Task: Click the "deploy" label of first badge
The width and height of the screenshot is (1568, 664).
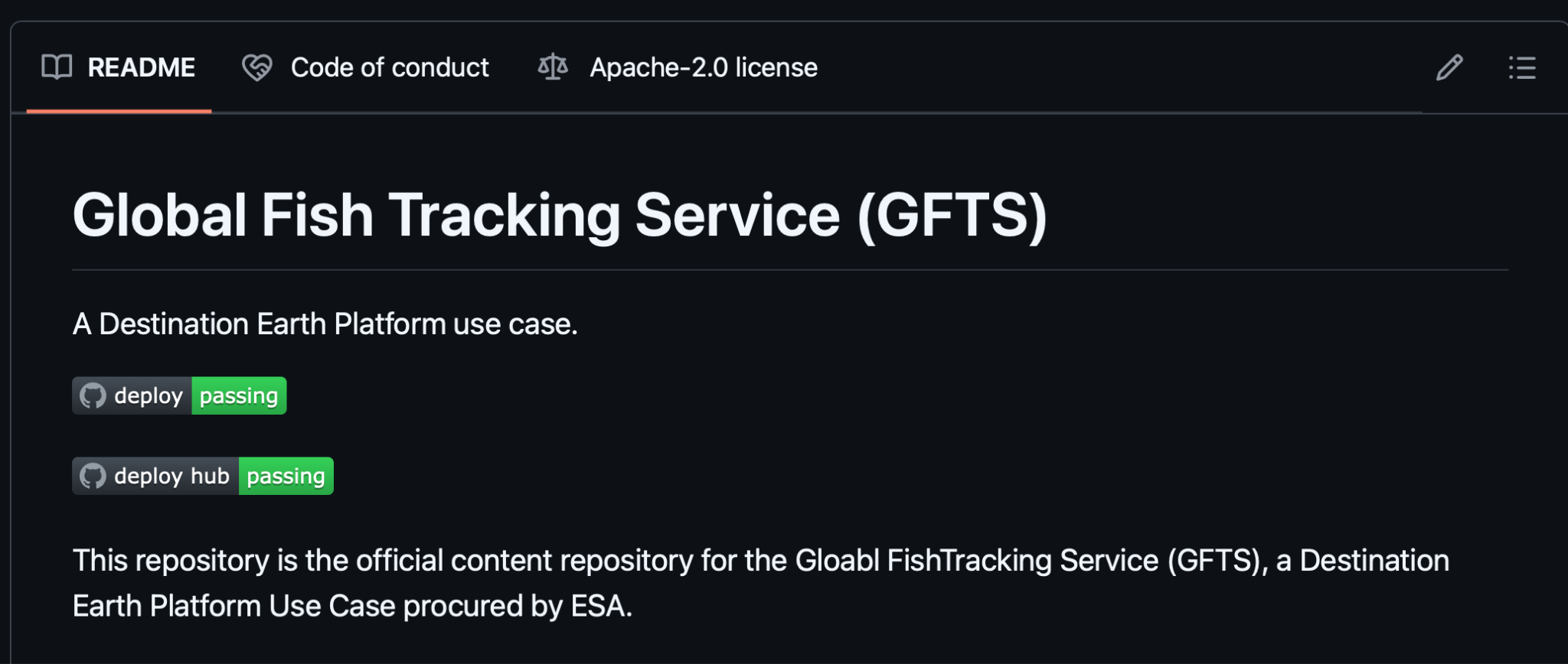Action: [x=149, y=395]
